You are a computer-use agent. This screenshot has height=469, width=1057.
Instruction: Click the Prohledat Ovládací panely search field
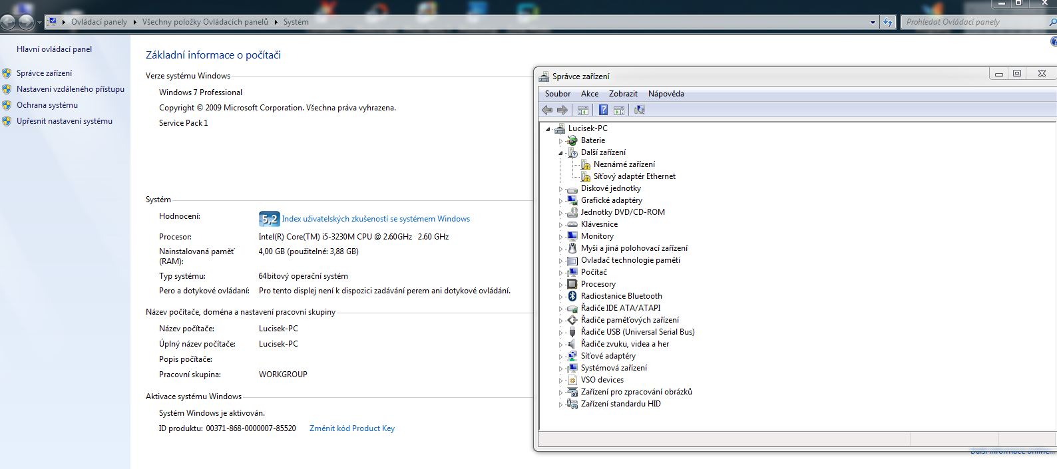pos(972,22)
